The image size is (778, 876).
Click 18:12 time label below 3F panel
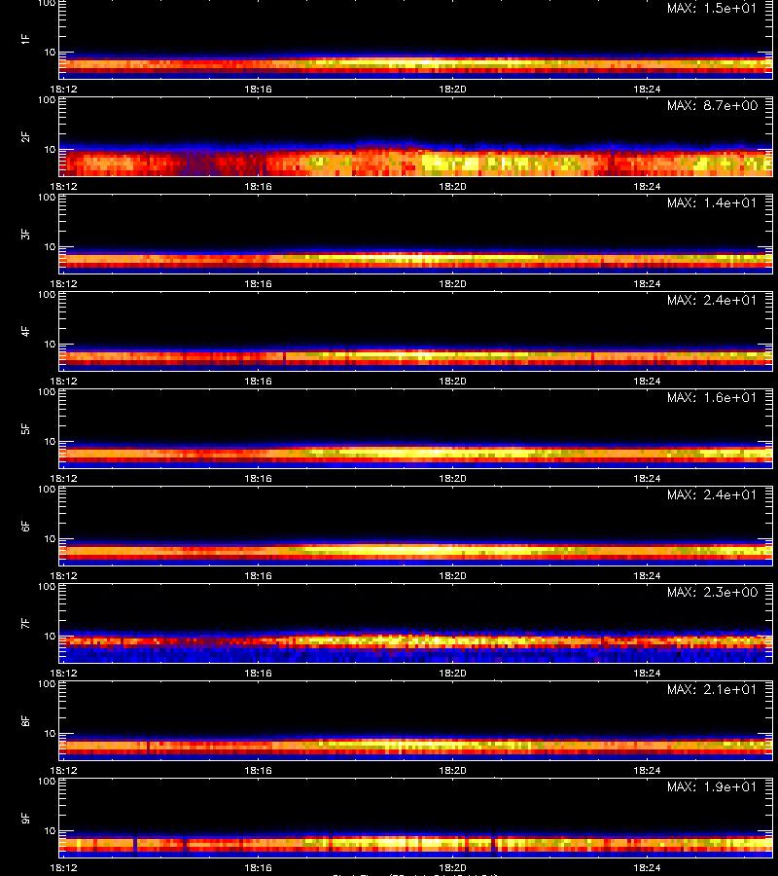pyautogui.click(x=63, y=284)
